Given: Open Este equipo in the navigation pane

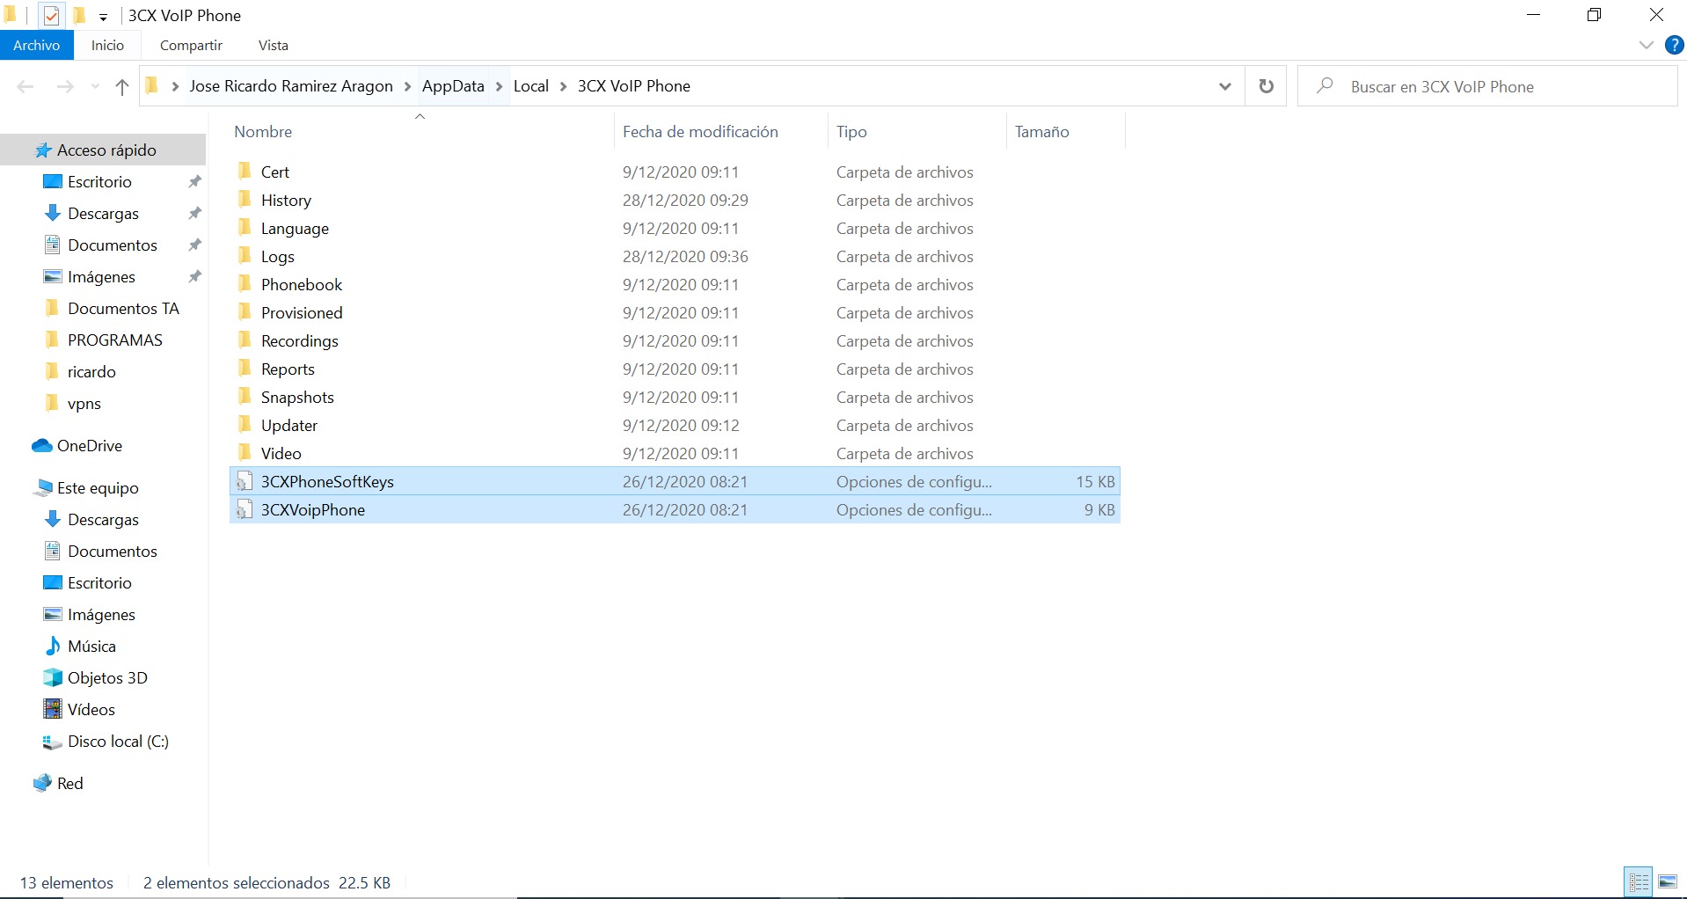Looking at the screenshot, I should [98, 488].
